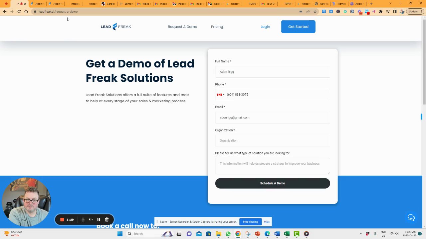Open Word from the taskbar
The width and height of the screenshot is (426, 239).
[x=277, y=234]
